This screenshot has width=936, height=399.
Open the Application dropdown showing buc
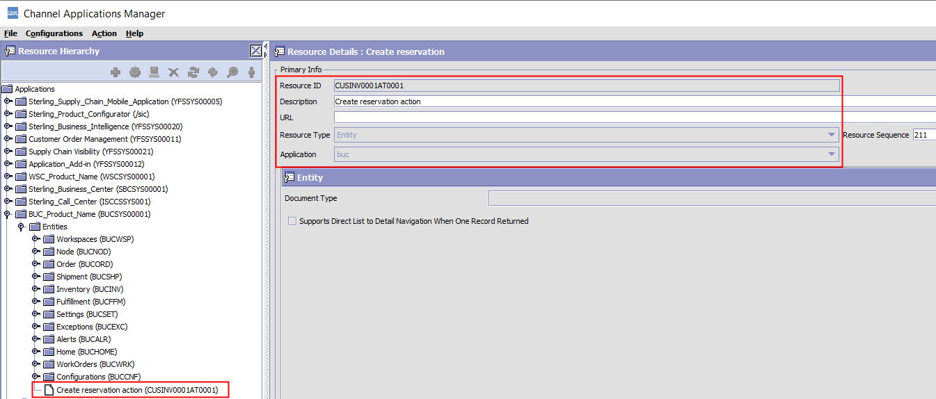click(x=831, y=154)
